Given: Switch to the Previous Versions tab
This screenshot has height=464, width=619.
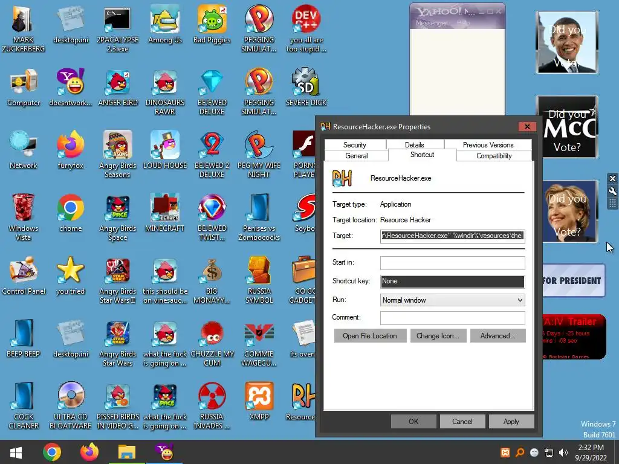Looking at the screenshot, I should (488, 145).
